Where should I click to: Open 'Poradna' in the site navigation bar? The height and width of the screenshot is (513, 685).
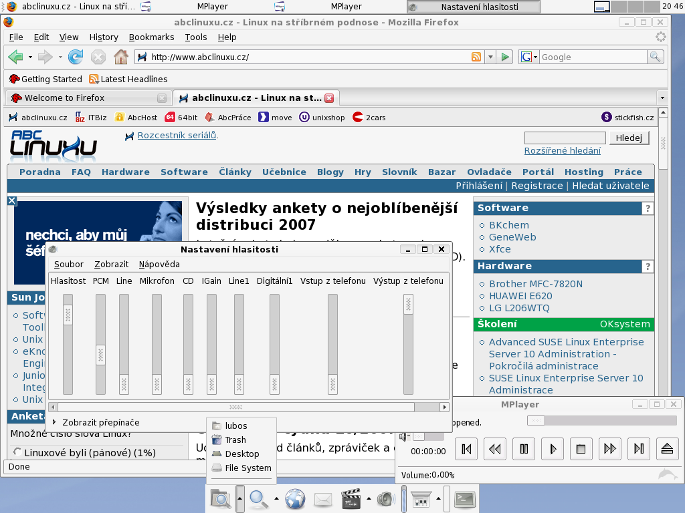39,172
